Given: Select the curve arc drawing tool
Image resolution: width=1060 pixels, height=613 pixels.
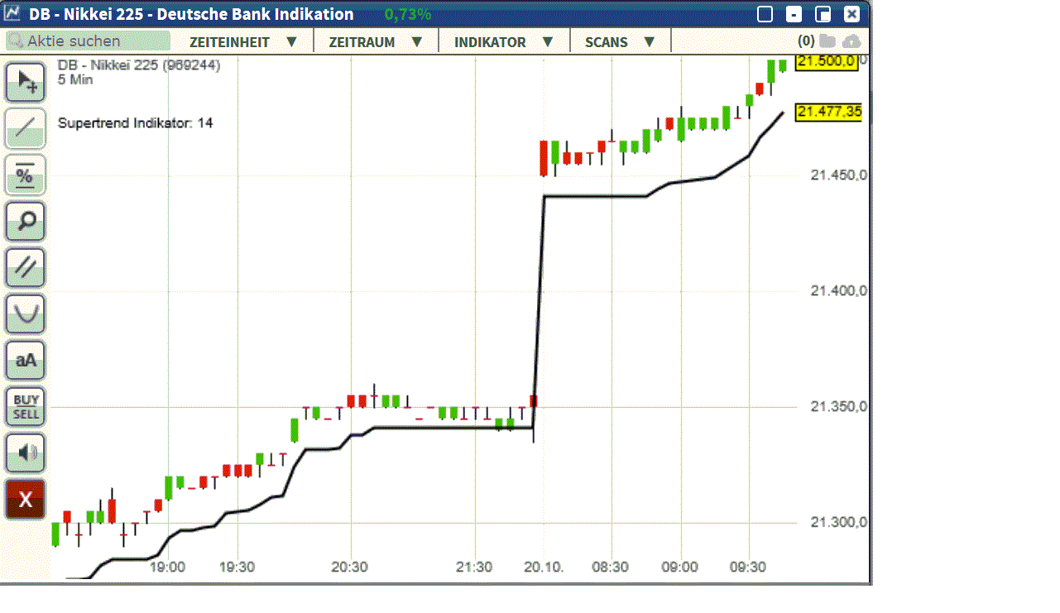Looking at the screenshot, I should click(x=26, y=314).
